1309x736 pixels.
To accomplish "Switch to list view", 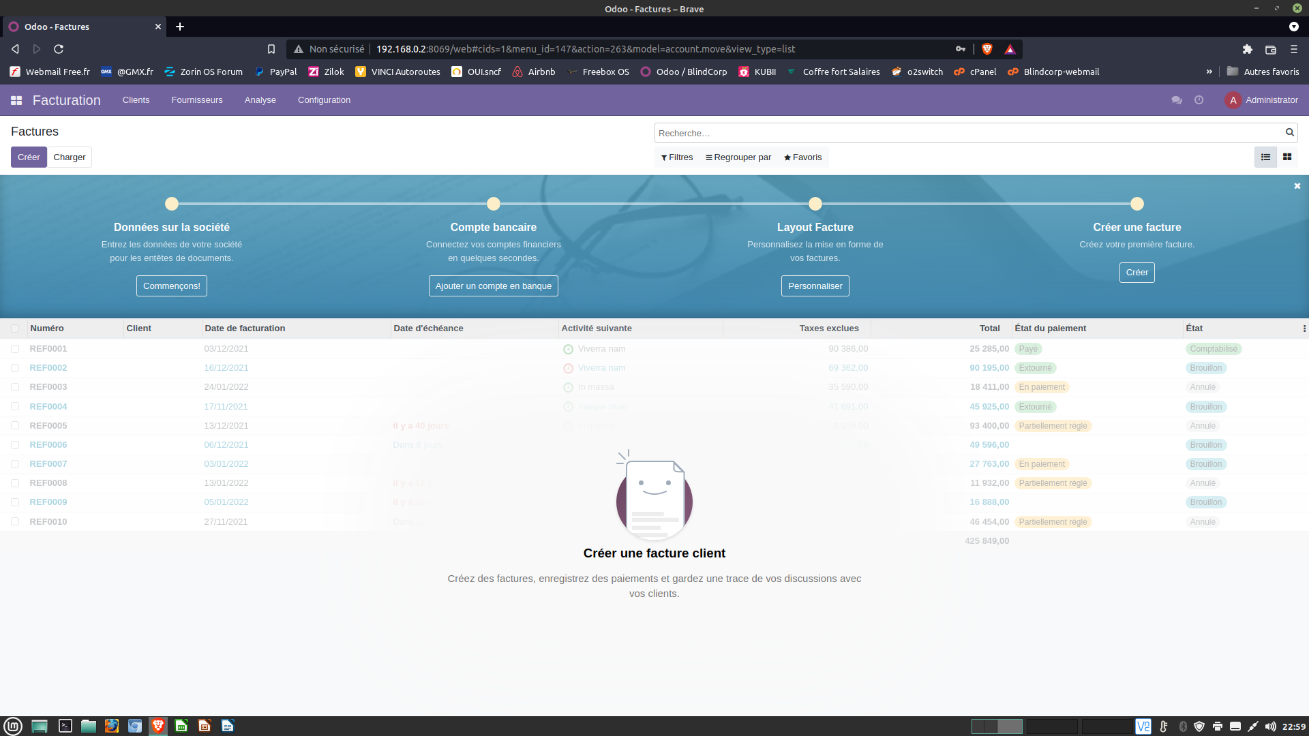I will click(x=1265, y=157).
